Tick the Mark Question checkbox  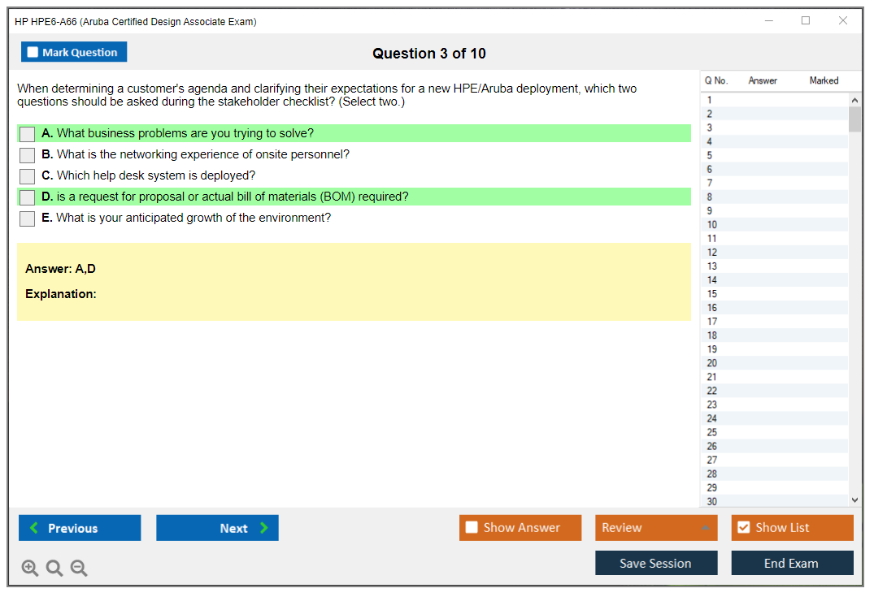click(33, 52)
